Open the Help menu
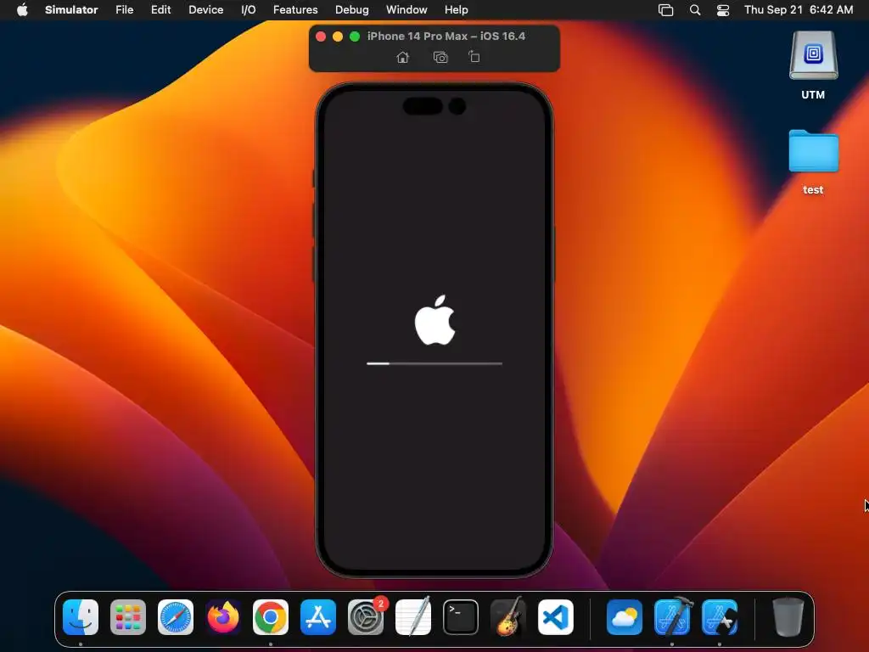Image resolution: width=869 pixels, height=652 pixels. click(x=456, y=9)
